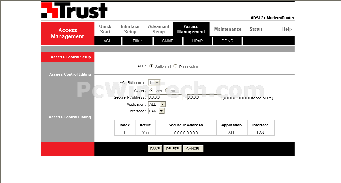Screen dimensions: 341x183
Task: Click the Application column header
Action: (x=232, y=125)
